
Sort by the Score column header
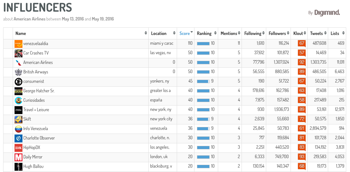[x=185, y=33]
